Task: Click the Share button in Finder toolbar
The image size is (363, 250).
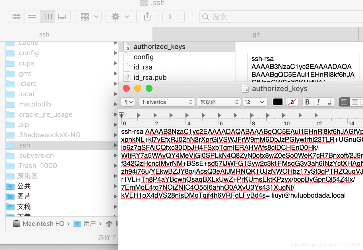Action: [147, 17]
